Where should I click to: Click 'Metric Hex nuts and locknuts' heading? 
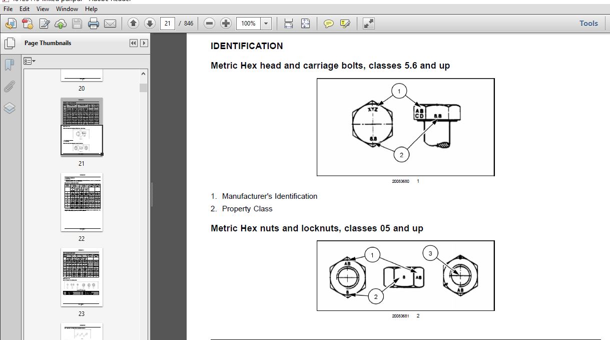317,228
